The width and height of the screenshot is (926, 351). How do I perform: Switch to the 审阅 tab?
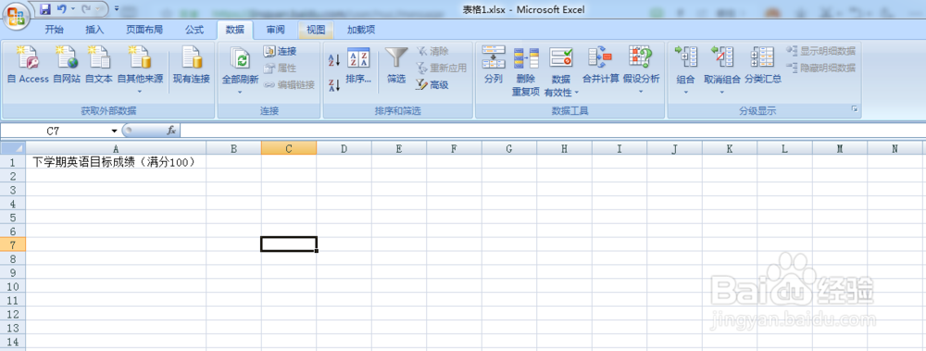[x=275, y=30]
